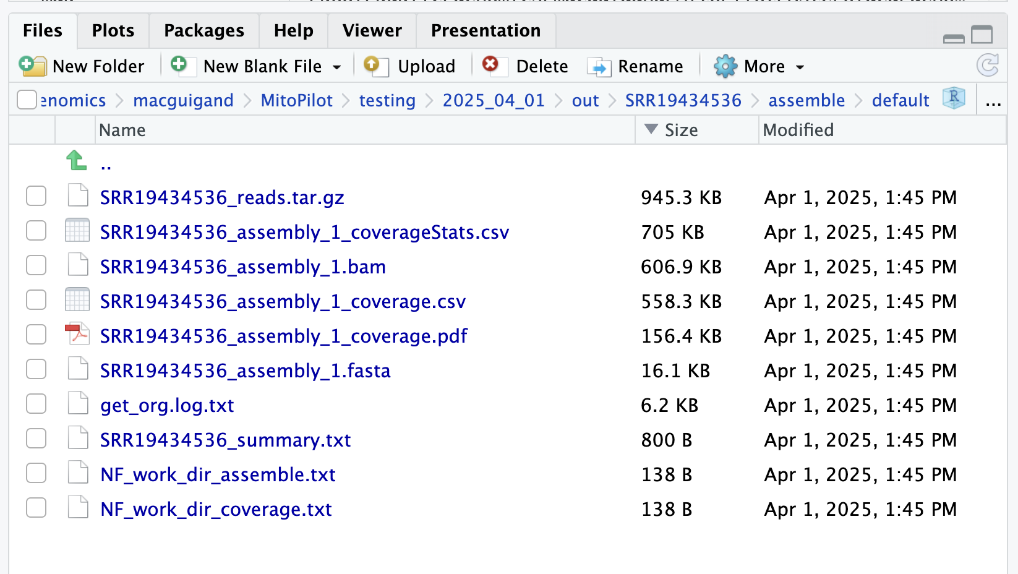This screenshot has width=1018, height=574.
Task: Click the ellipsis to browse to a path
Action: (993, 101)
